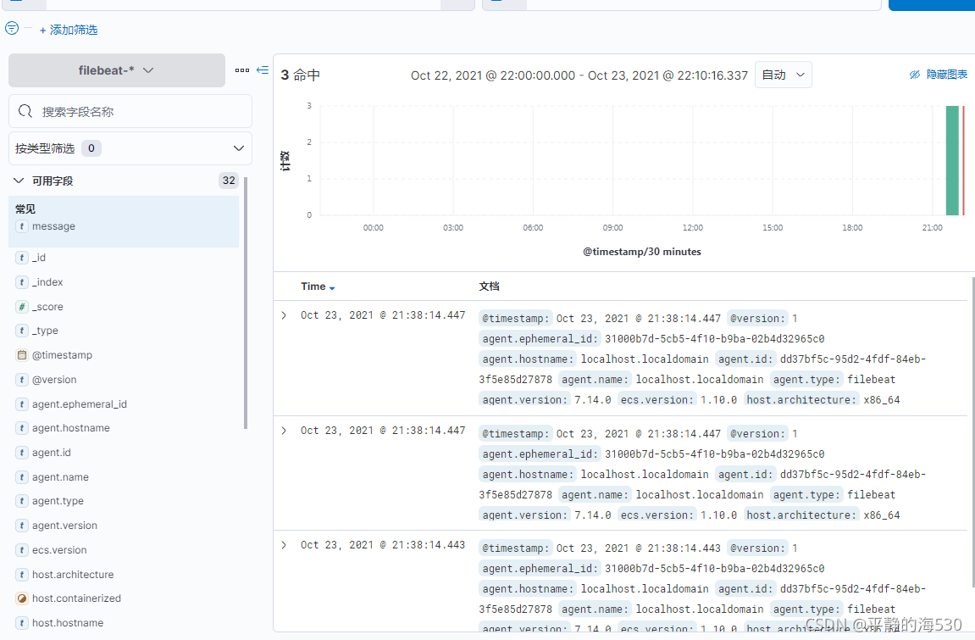Open the filebeat-* index pattern dropdown
The width and height of the screenshot is (975, 640).
[116, 70]
